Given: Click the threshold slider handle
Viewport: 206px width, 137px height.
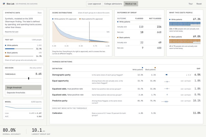Looking at the screenshot, I should (x=29, y=78).
